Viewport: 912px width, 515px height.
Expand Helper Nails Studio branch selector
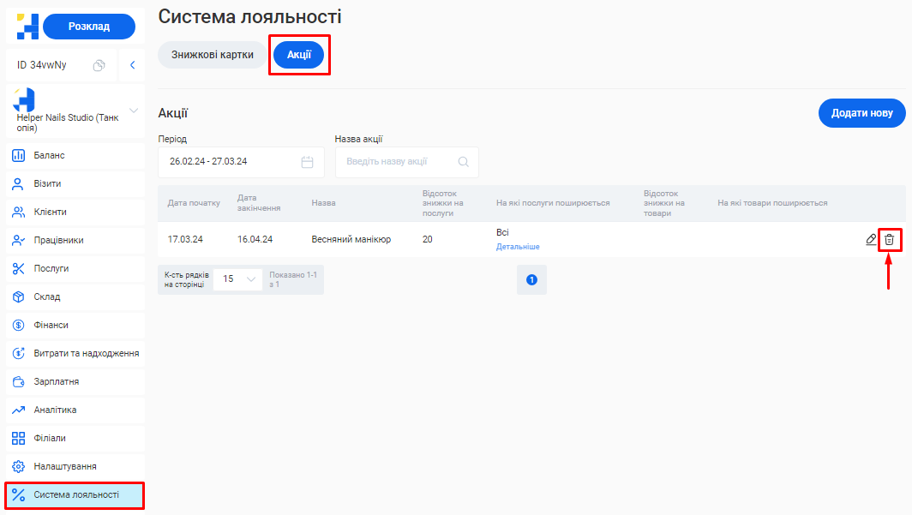133,111
